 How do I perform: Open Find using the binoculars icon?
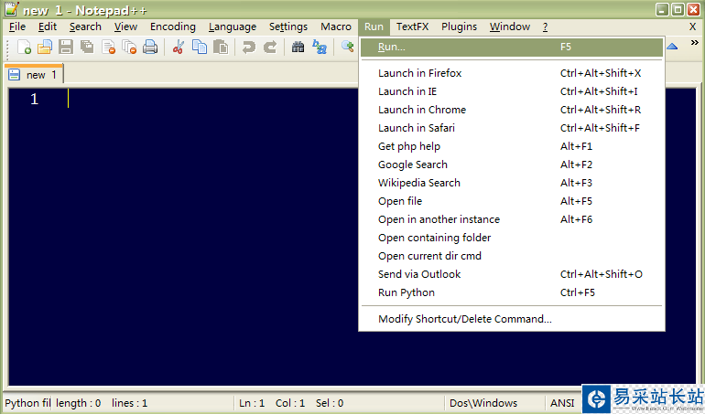point(298,47)
